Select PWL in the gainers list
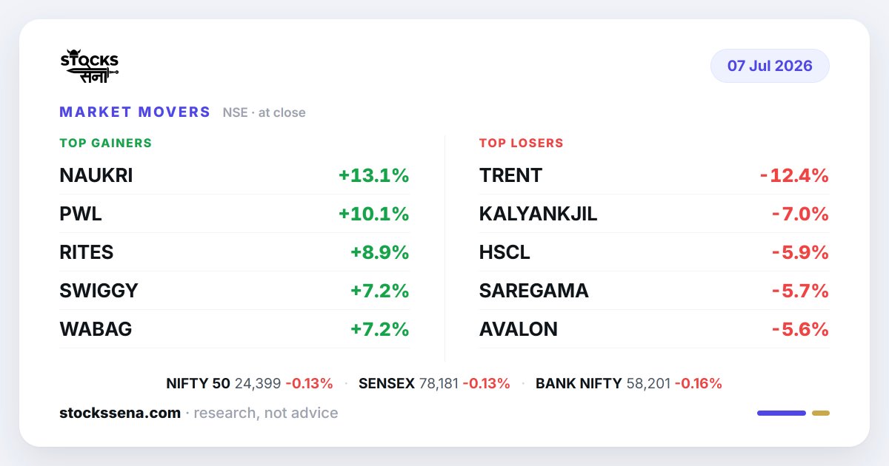 click(81, 215)
